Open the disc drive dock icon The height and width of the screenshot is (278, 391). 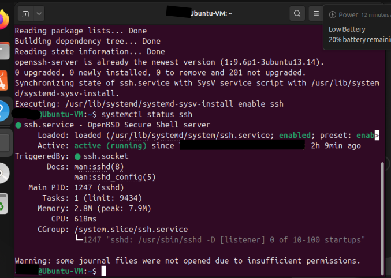click(4, 173)
